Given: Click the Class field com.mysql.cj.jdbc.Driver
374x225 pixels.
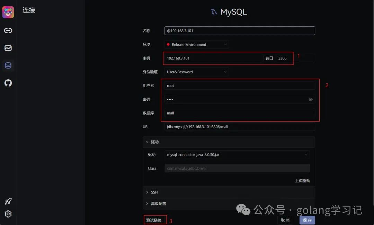Looking at the screenshot, I should pos(237,168).
